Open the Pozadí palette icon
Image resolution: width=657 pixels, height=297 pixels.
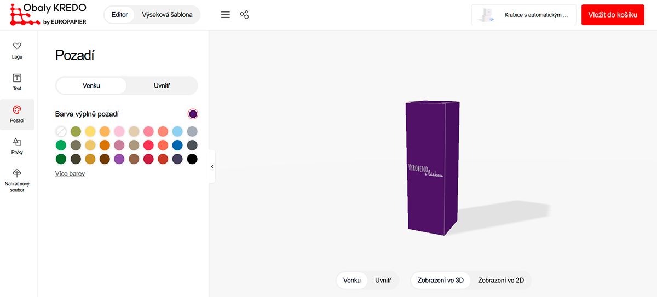pyautogui.click(x=17, y=110)
